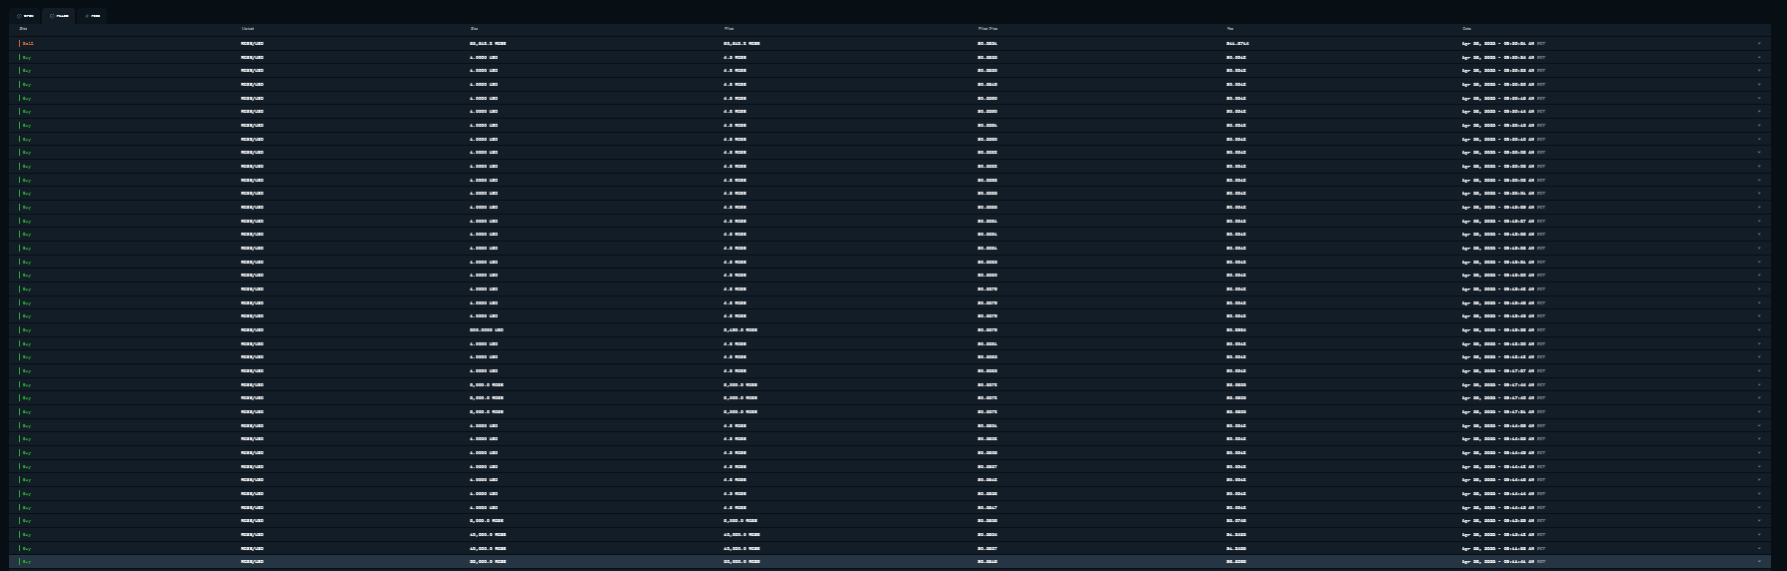
Task: Open the Fees tab
Action: [x=92, y=16]
